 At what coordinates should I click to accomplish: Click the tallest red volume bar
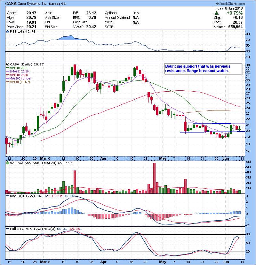[x=154, y=178]
